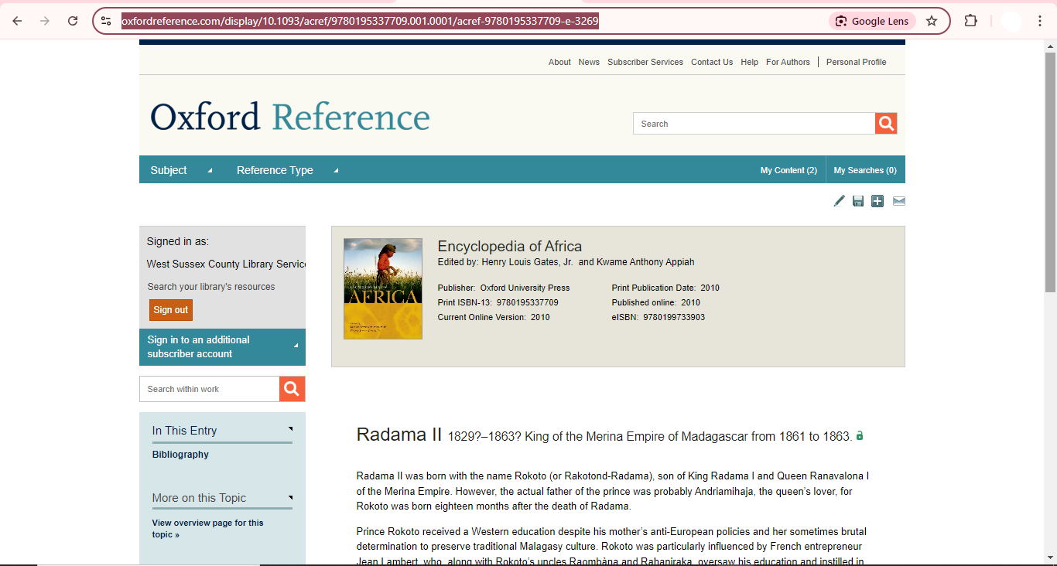Viewport: 1057px width, 566px height.
Task: Click the scrollbar up arrow
Action: tap(1050, 45)
